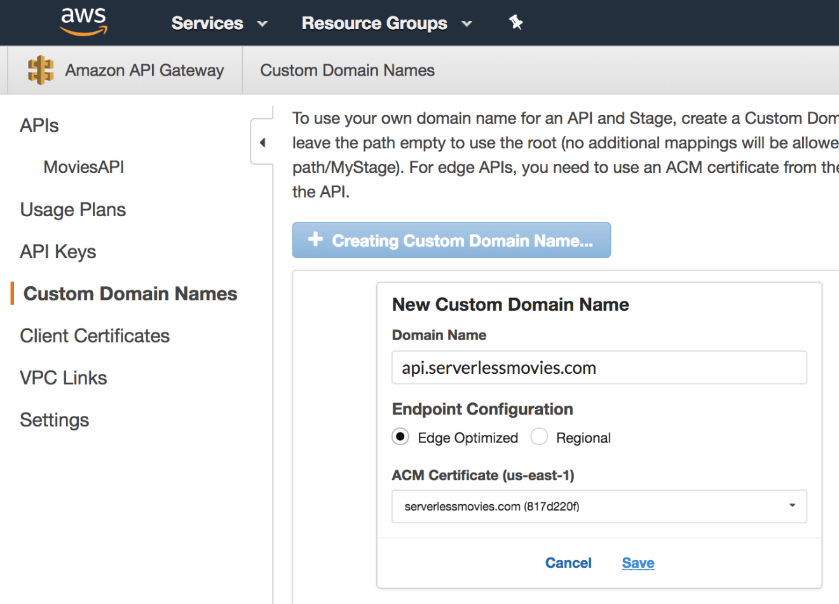The image size is (839, 604).
Task: Select the Regional endpoint radio button
Action: tap(539, 437)
